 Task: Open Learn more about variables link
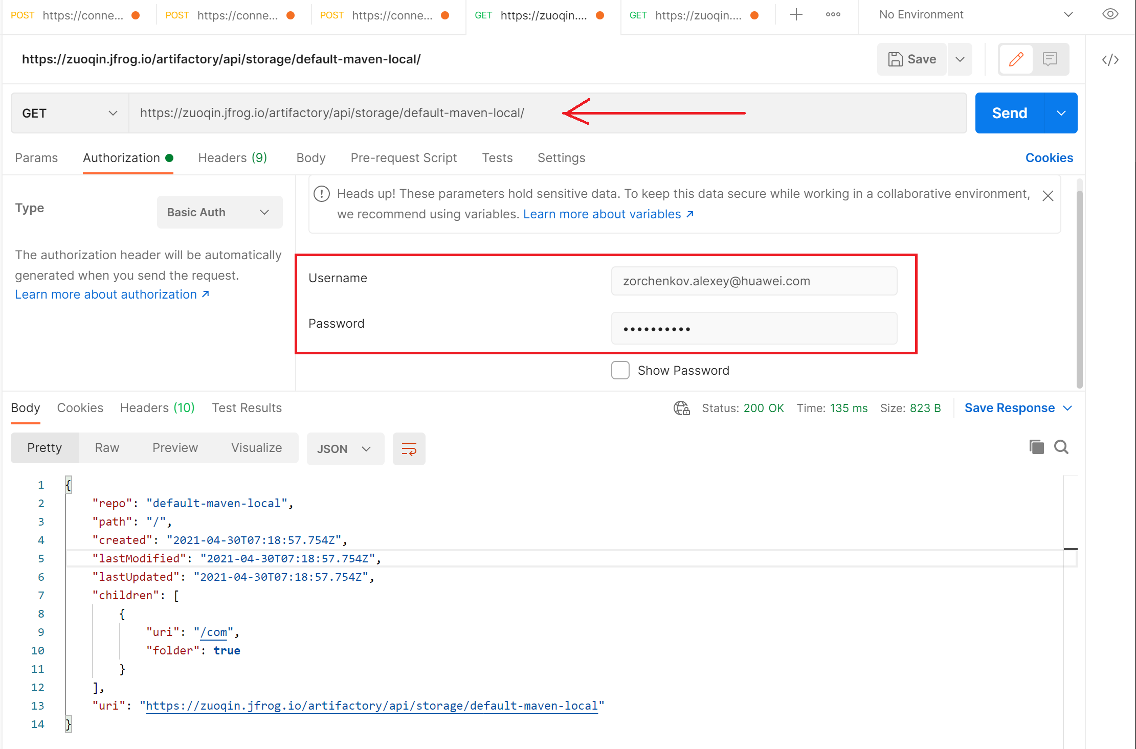pyautogui.click(x=603, y=214)
